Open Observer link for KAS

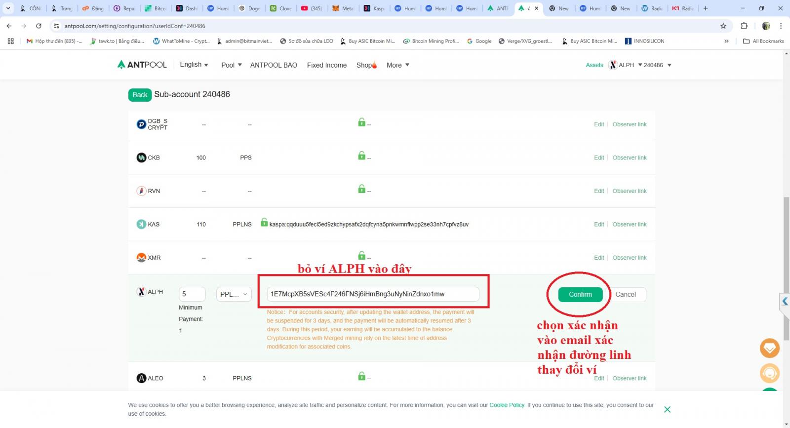[630, 224]
